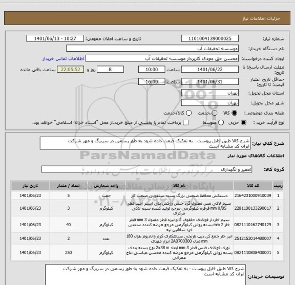Click the نام کالا column header
This screenshot has height=285, width=295.
click(x=179, y=186)
